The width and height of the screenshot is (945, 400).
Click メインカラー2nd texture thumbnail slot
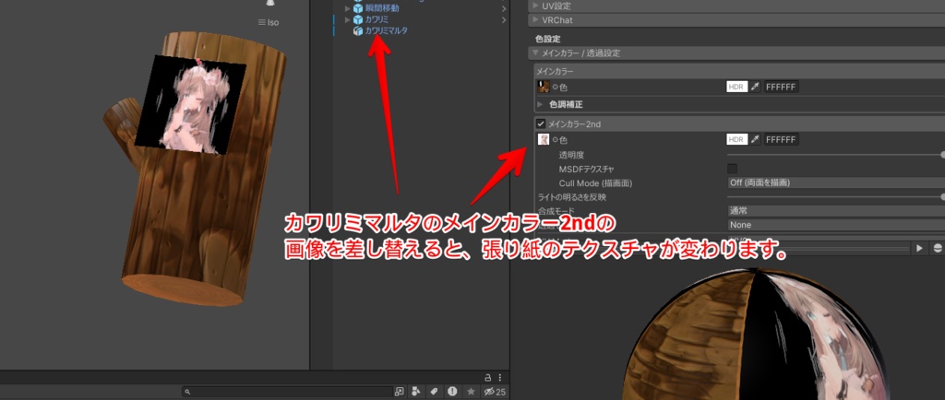coord(543,139)
